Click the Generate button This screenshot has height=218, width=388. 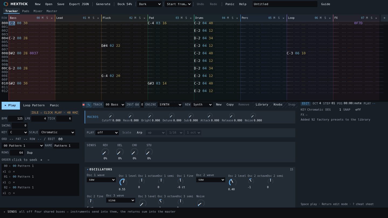(x=103, y=4)
